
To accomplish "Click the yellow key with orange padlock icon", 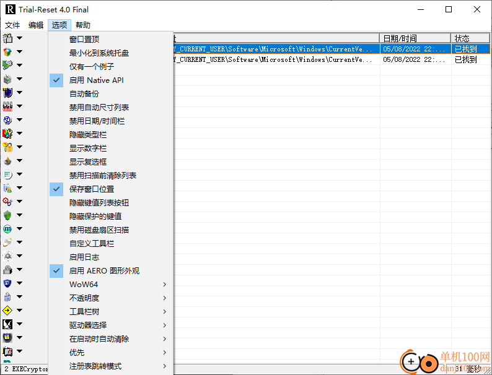I will 7,147.
